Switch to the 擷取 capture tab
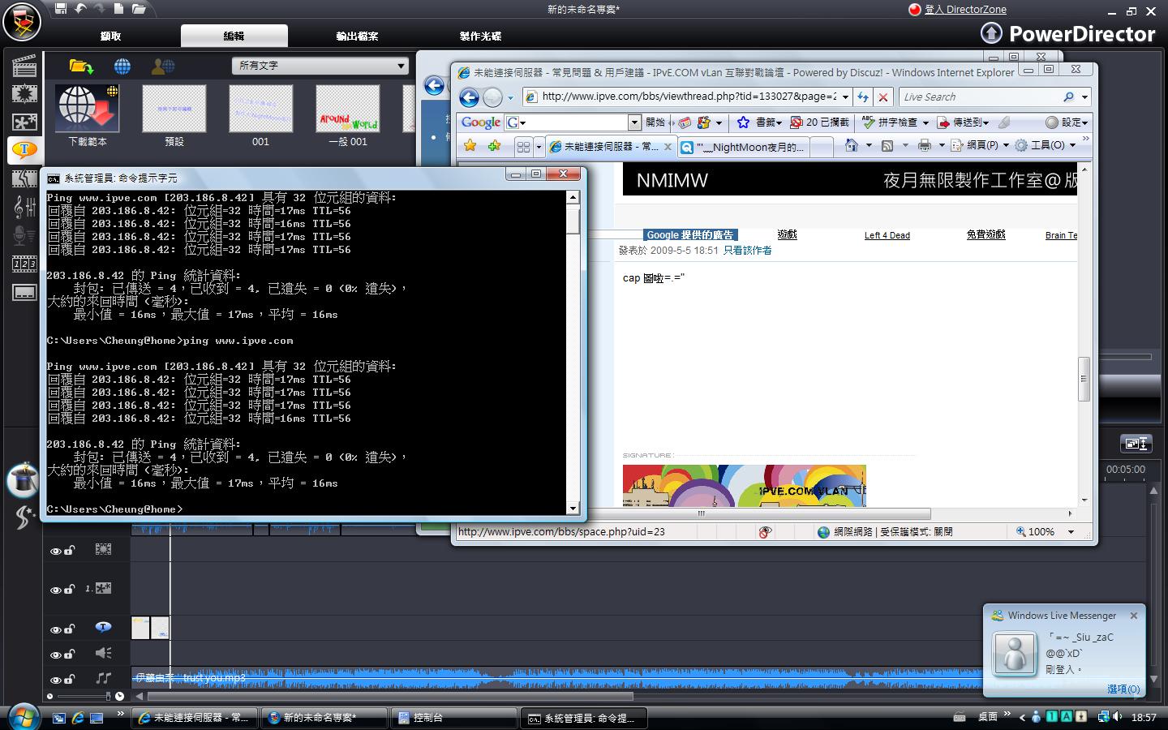The image size is (1168, 730). point(110,36)
